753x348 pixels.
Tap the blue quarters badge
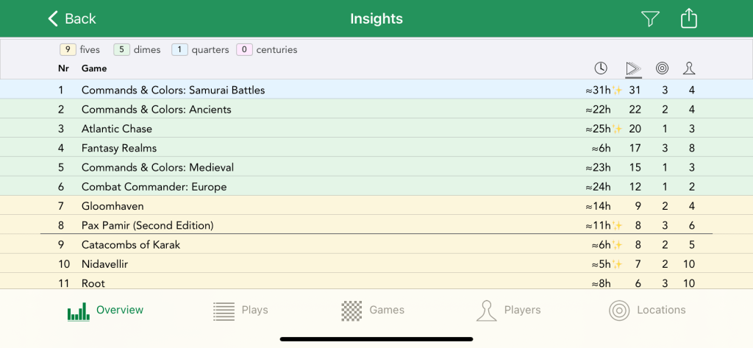180,50
